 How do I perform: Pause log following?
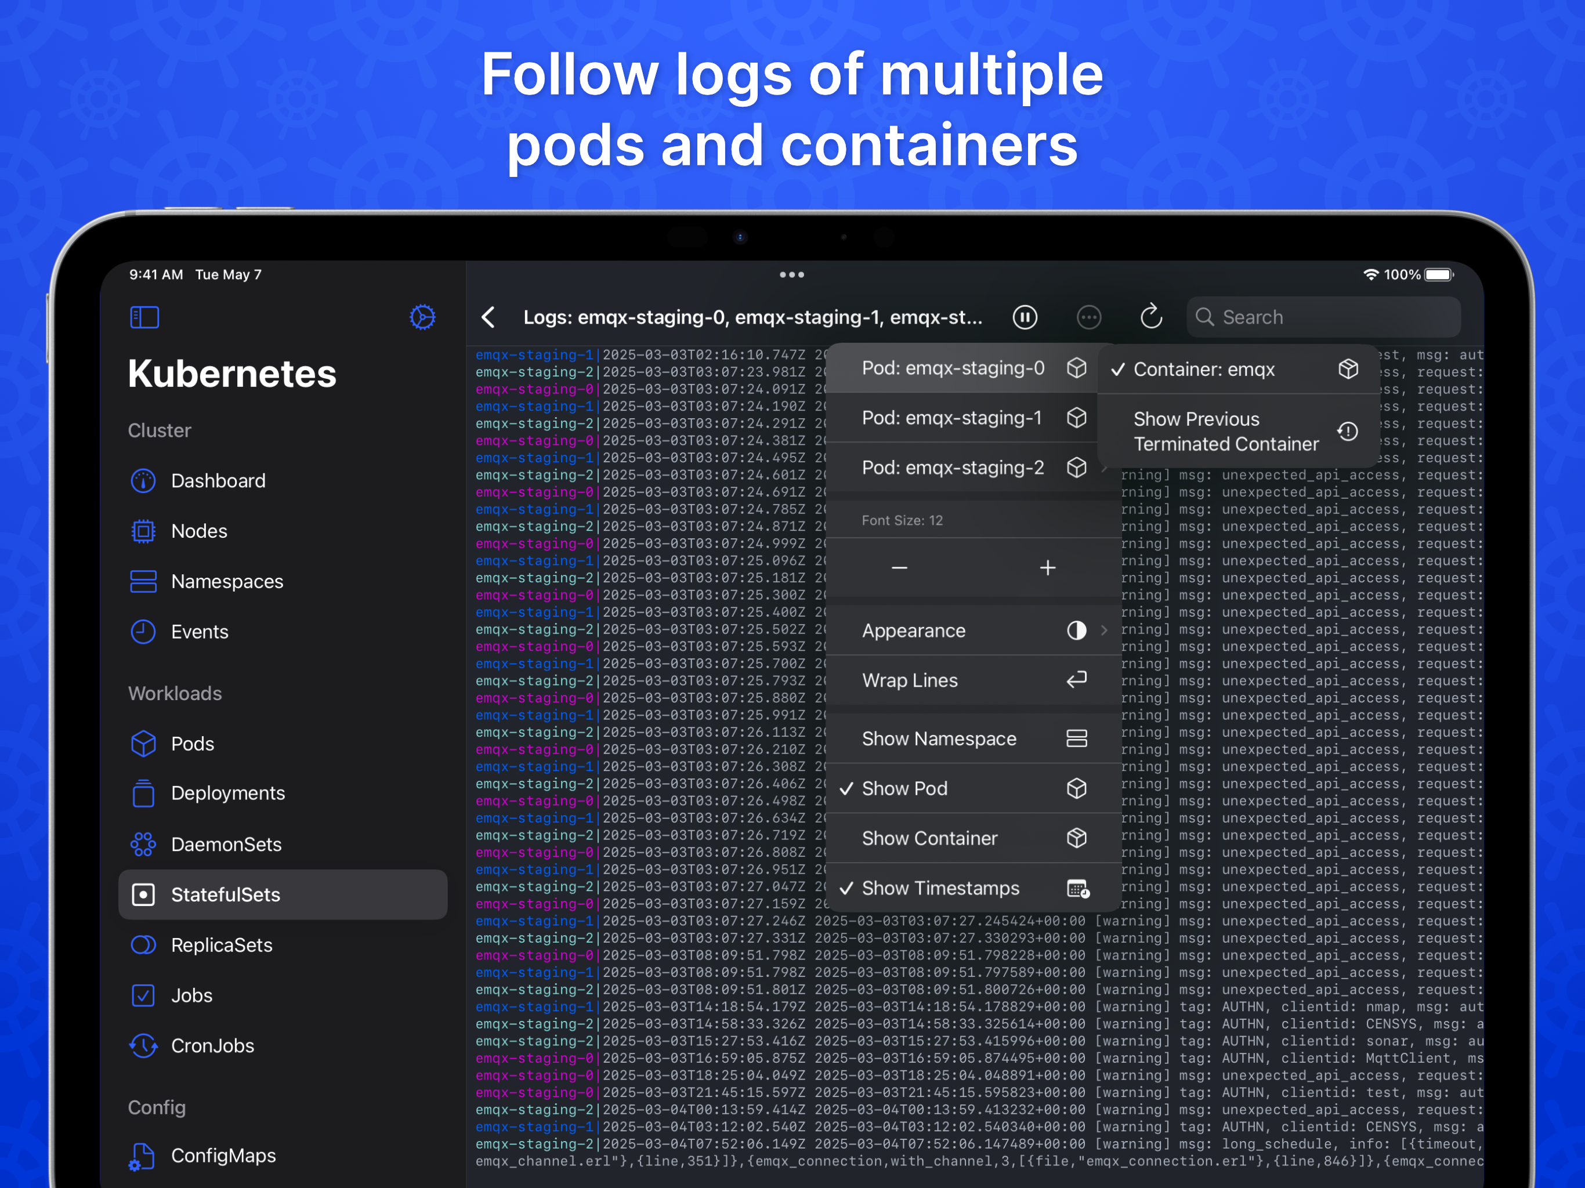[x=1025, y=317]
